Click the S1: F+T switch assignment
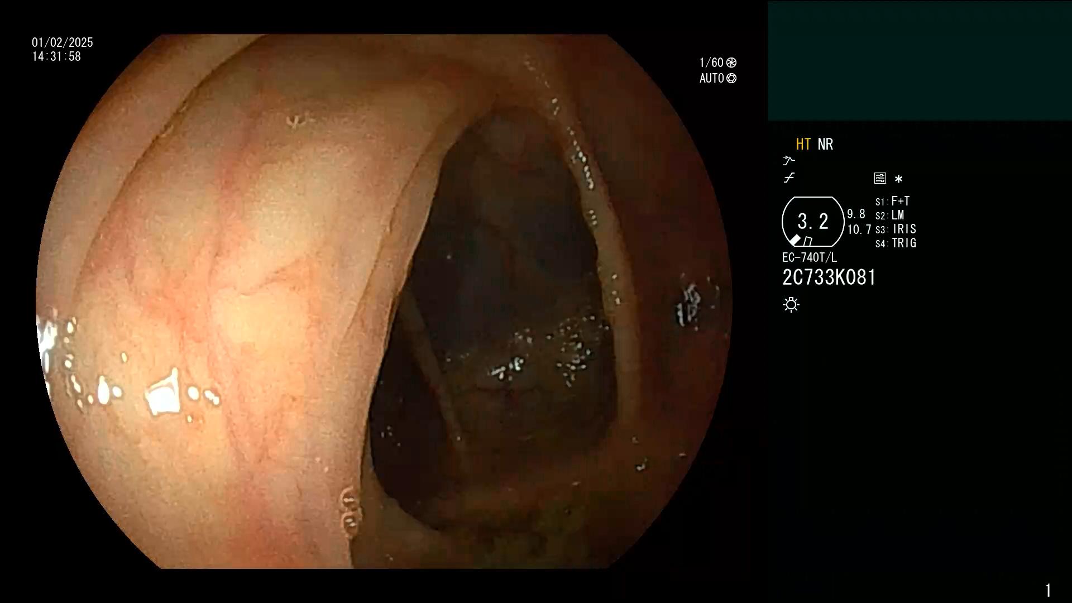Image resolution: width=1072 pixels, height=603 pixels. pyautogui.click(x=892, y=201)
